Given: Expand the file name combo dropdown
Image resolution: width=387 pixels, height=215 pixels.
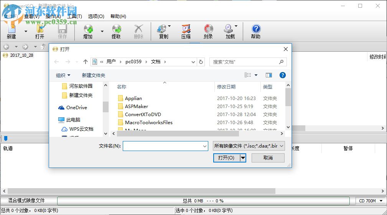Looking at the screenshot, I should [x=204, y=146].
